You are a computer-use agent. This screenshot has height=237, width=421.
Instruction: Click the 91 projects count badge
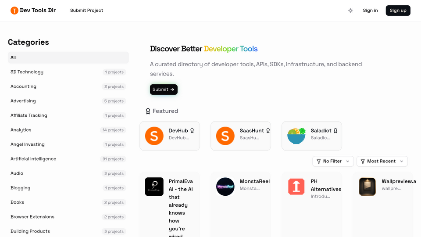tap(113, 159)
